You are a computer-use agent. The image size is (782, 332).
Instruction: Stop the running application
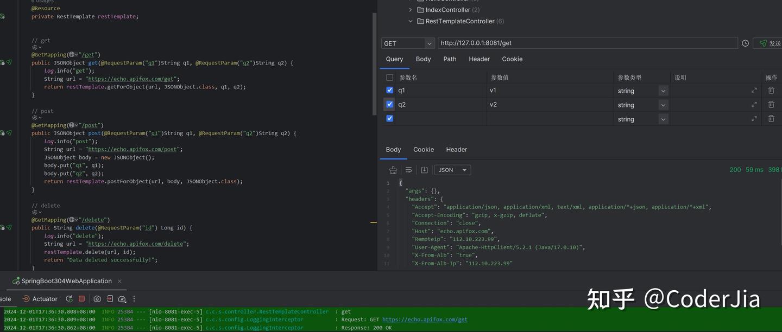[82, 298]
